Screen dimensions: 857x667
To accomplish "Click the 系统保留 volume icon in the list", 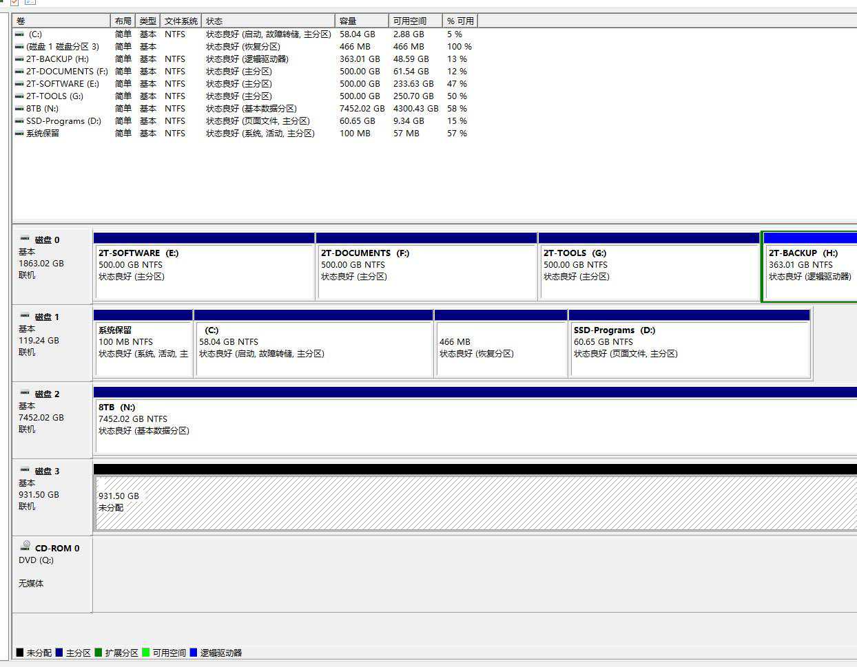I will pyautogui.click(x=19, y=134).
